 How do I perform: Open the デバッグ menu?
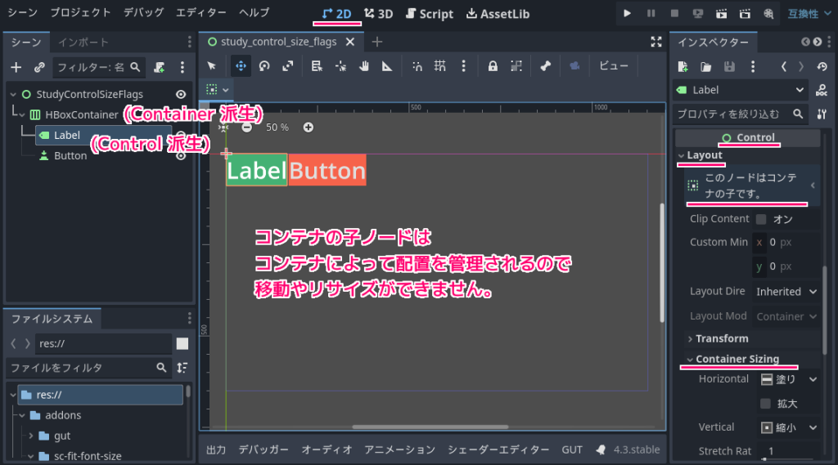tap(144, 12)
